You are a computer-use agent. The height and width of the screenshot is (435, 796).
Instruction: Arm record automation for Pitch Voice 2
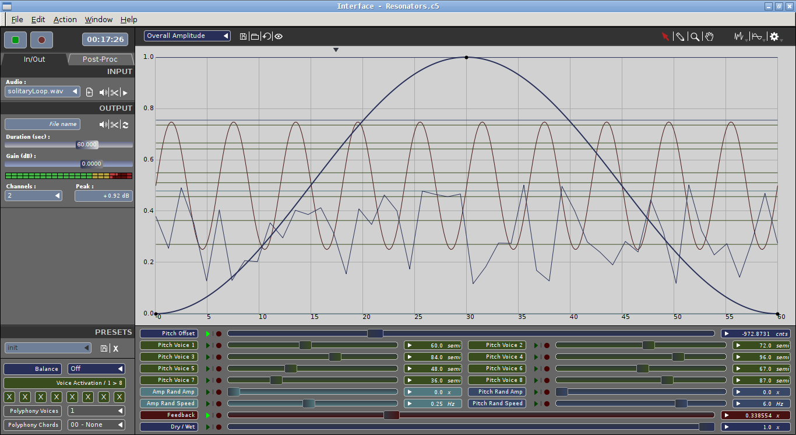coord(547,345)
